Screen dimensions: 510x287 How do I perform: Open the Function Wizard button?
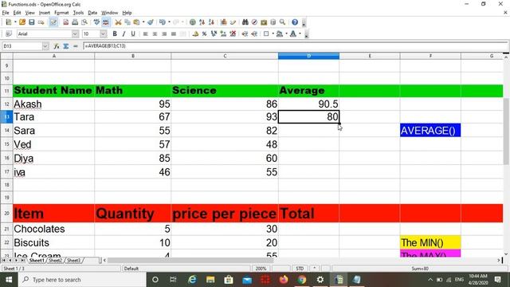(57, 46)
